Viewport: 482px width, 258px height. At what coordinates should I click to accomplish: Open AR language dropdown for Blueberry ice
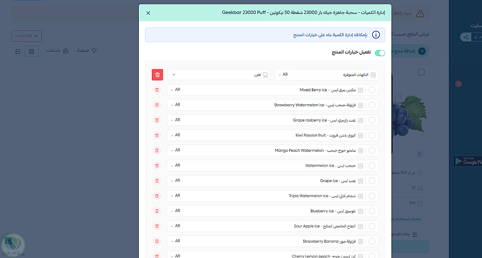[175, 211]
